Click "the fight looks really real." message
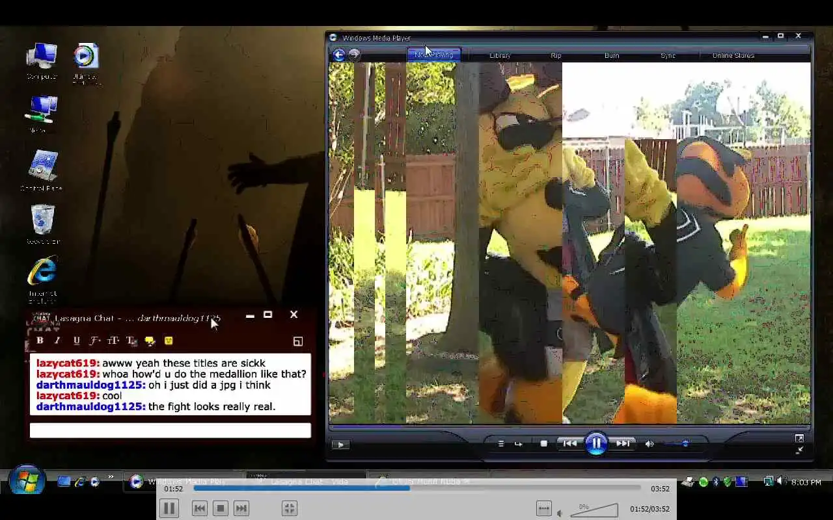This screenshot has width=833, height=520. click(x=212, y=407)
